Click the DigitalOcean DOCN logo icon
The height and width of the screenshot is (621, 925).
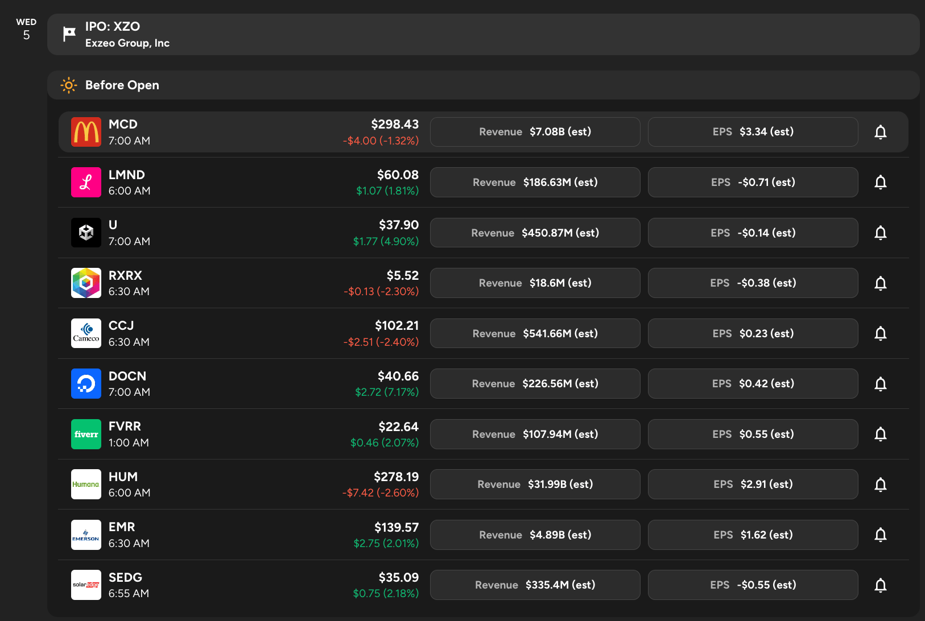point(86,383)
